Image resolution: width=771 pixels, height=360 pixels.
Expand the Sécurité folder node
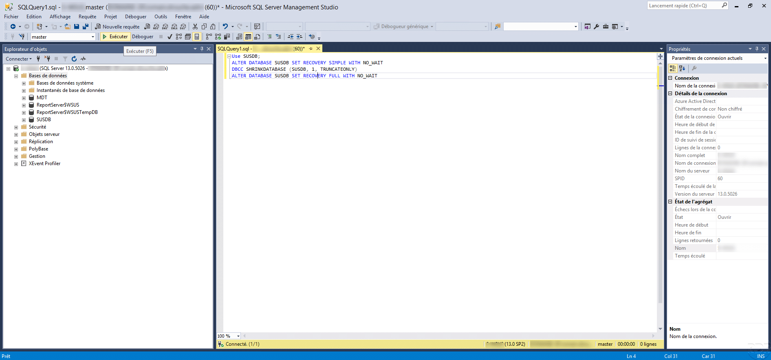click(16, 127)
